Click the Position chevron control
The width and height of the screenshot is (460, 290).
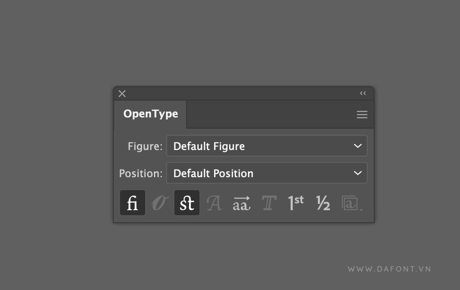coord(358,173)
